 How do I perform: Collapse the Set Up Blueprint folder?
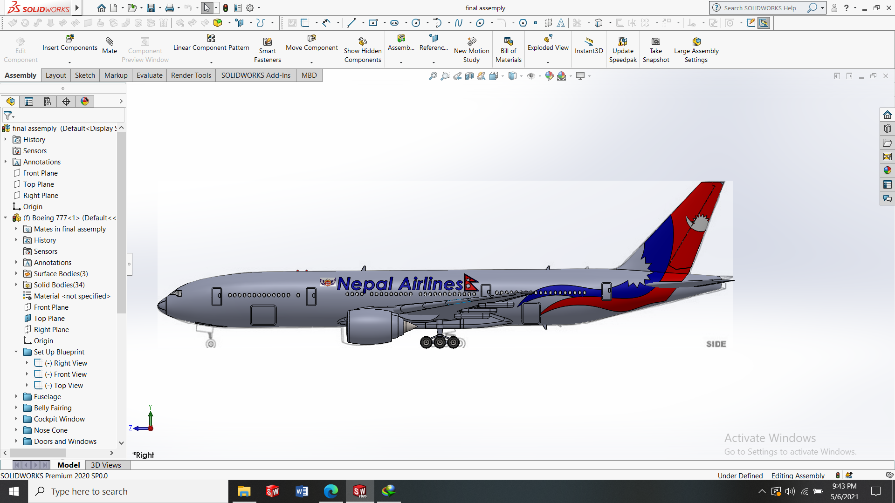16,352
